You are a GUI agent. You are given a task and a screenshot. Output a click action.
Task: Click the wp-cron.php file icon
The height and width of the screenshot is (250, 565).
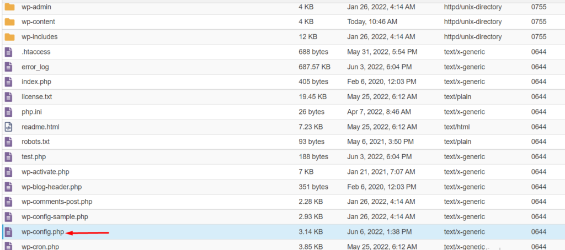tap(8, 246)
